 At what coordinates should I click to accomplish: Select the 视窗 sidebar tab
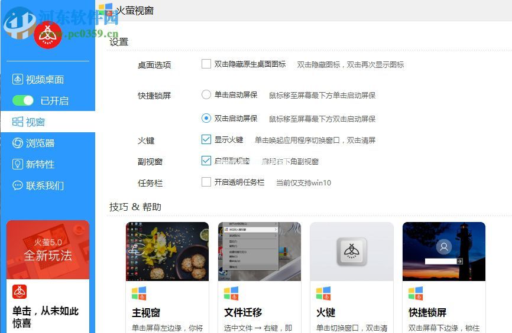pyautogui.click(x=48, y=122)
